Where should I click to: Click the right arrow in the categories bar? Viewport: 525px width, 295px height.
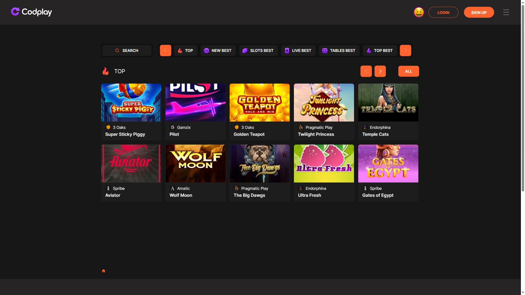pos(406,51)
